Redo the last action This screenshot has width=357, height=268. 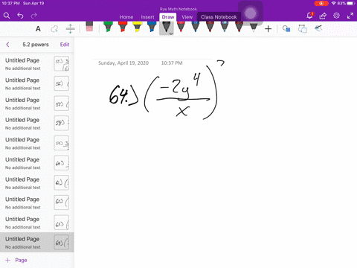coord(33,16)
